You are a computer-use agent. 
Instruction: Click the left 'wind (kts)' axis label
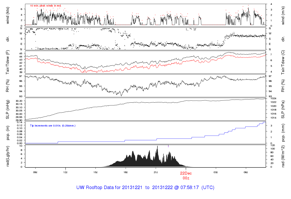point(8,15)
